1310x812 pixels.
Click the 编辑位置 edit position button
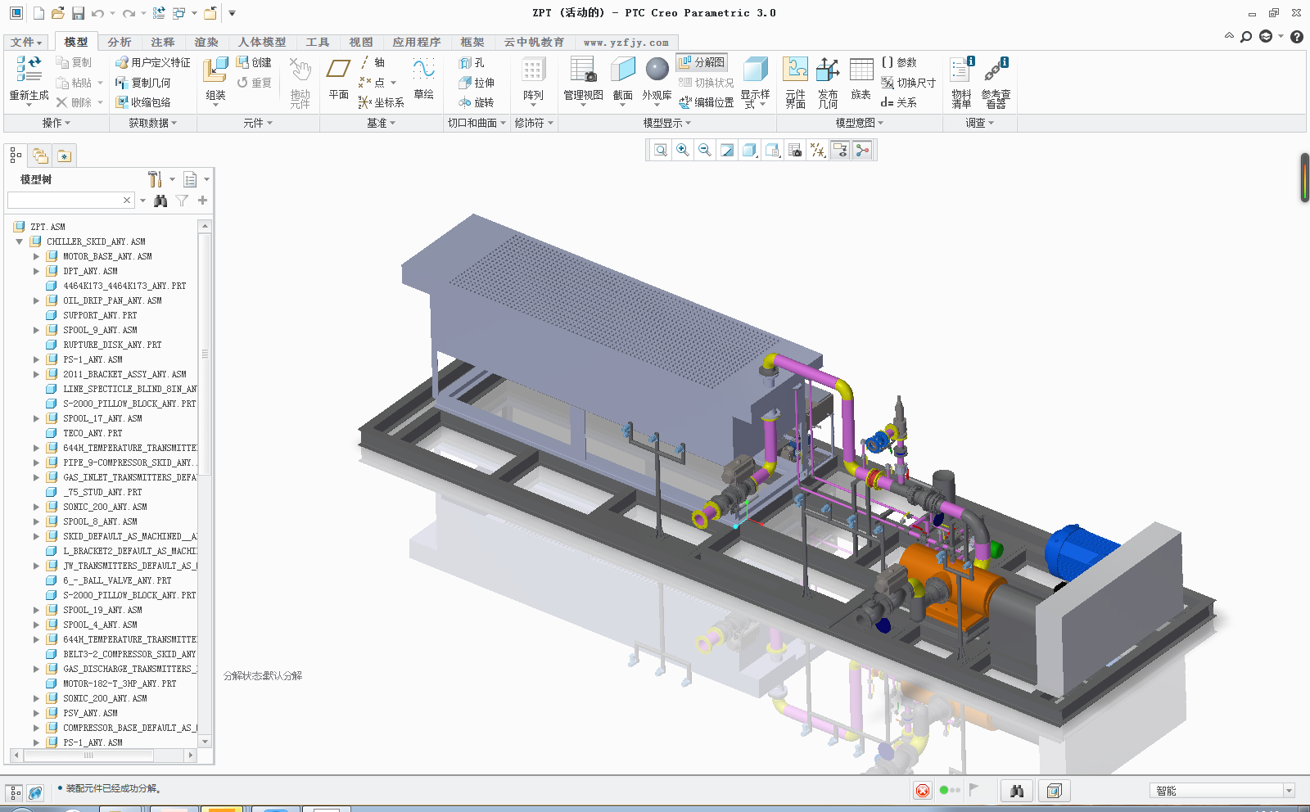706,102
